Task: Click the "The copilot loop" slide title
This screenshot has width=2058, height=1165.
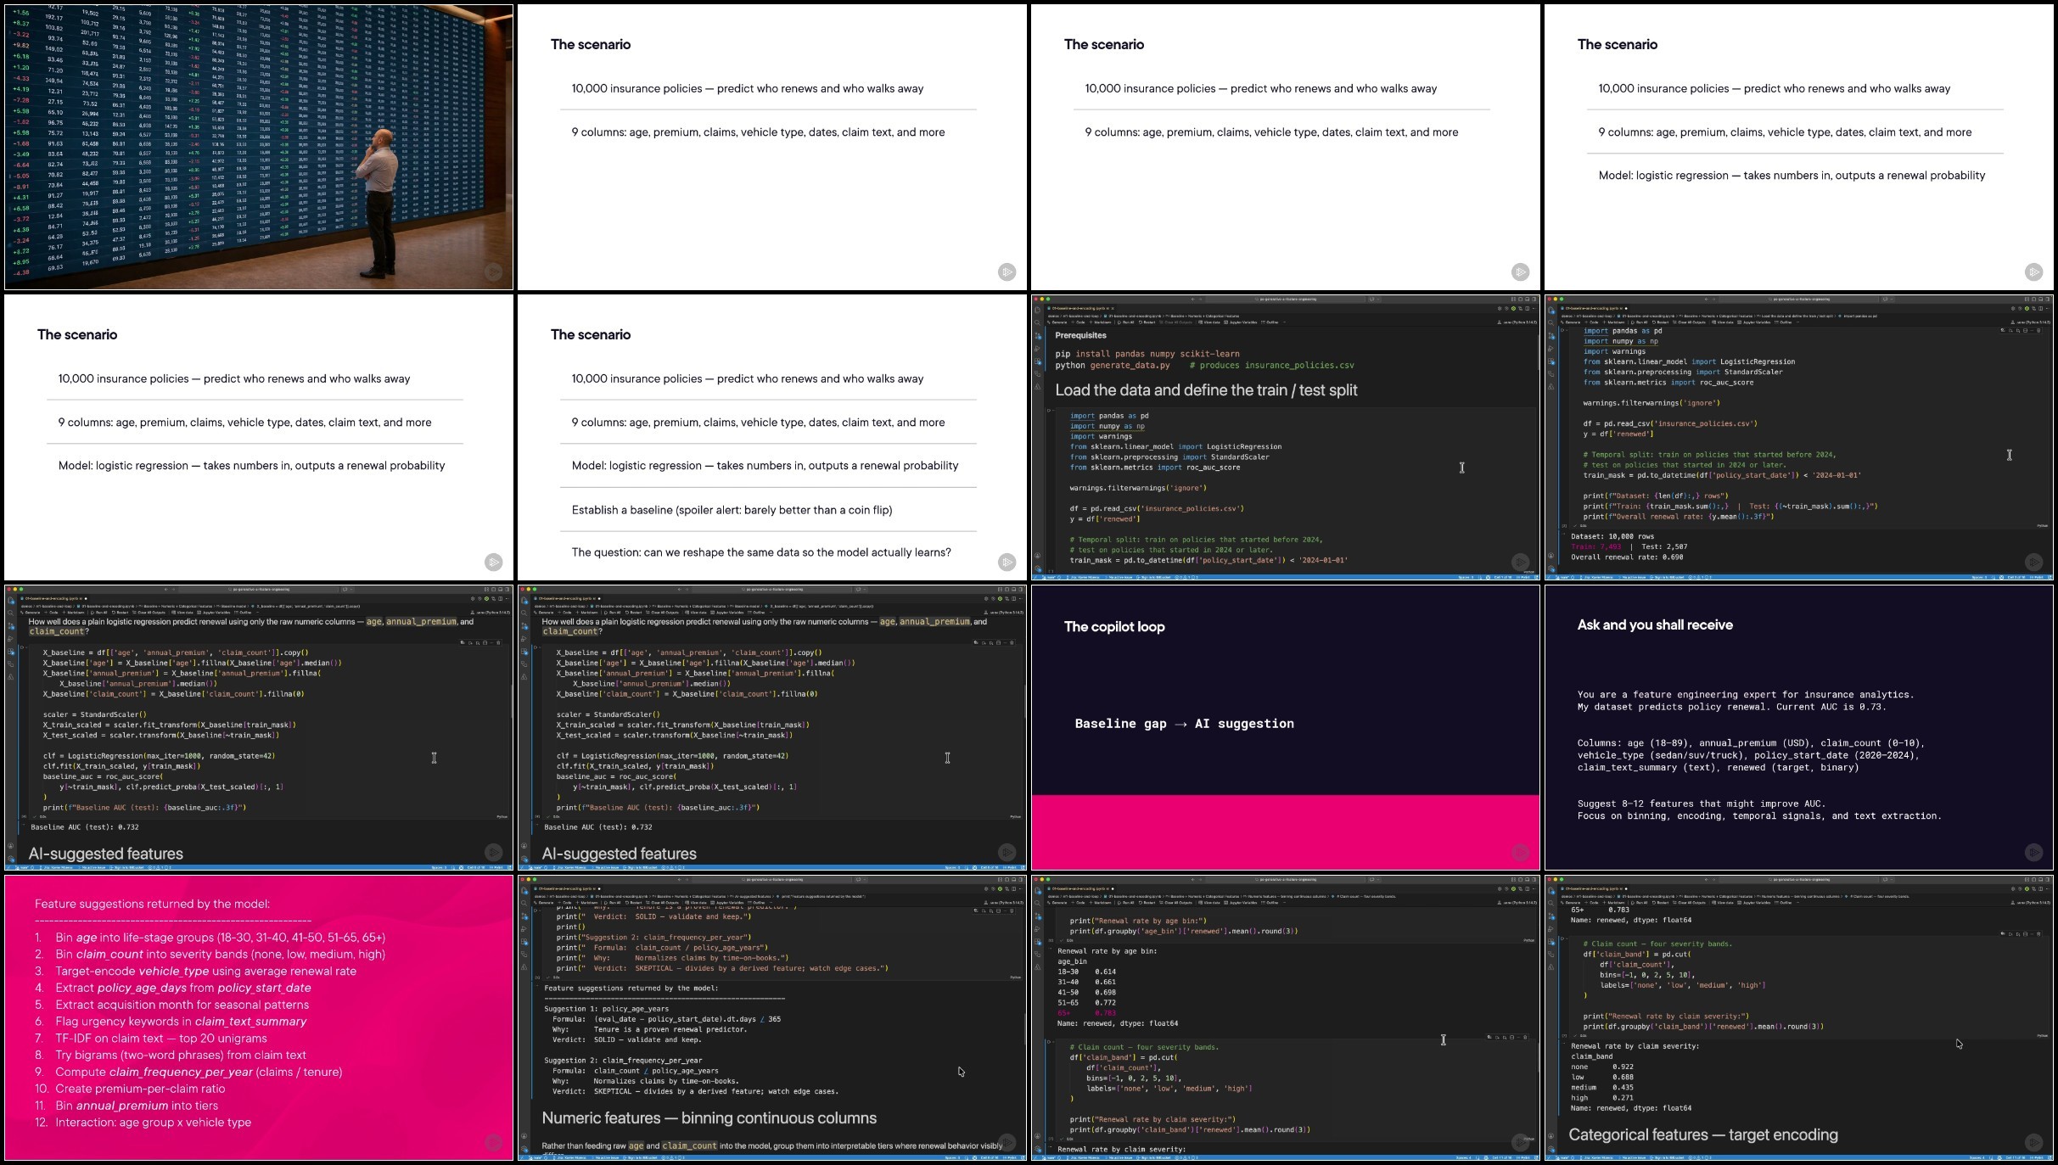Action: [1114, 627]
